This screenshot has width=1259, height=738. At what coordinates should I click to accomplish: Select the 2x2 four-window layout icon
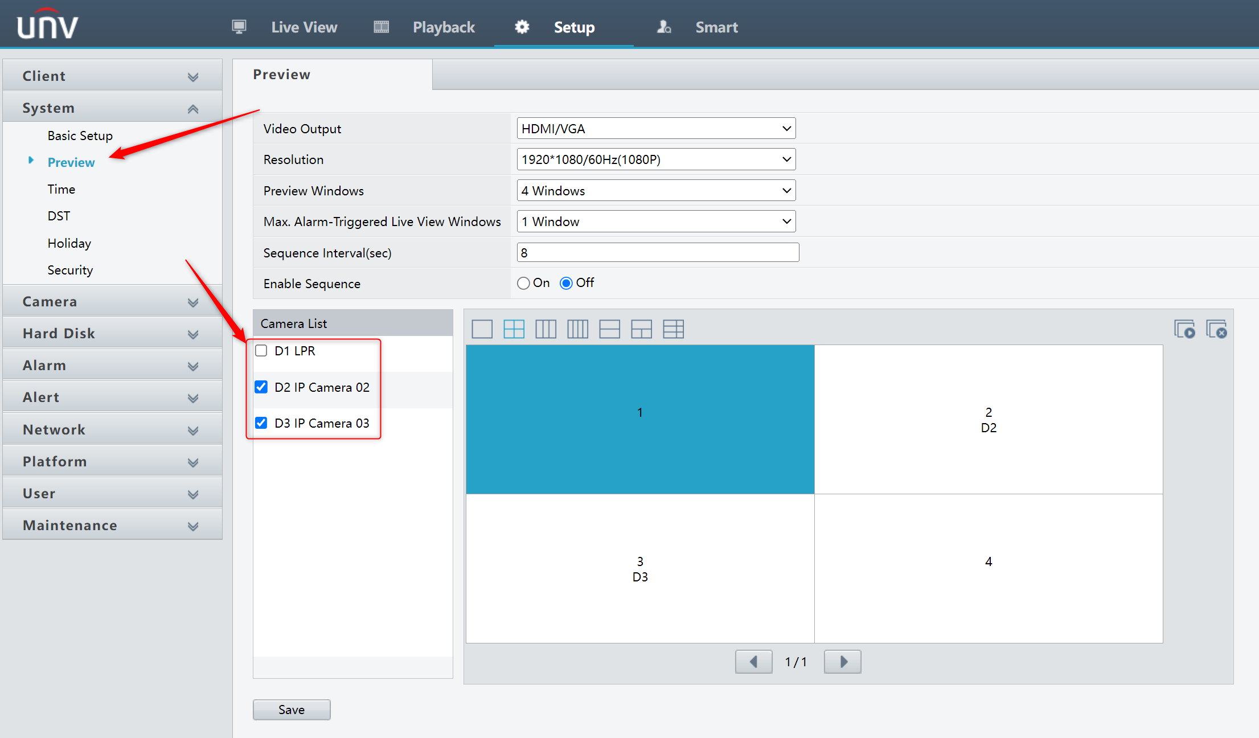tap(514, 329)
